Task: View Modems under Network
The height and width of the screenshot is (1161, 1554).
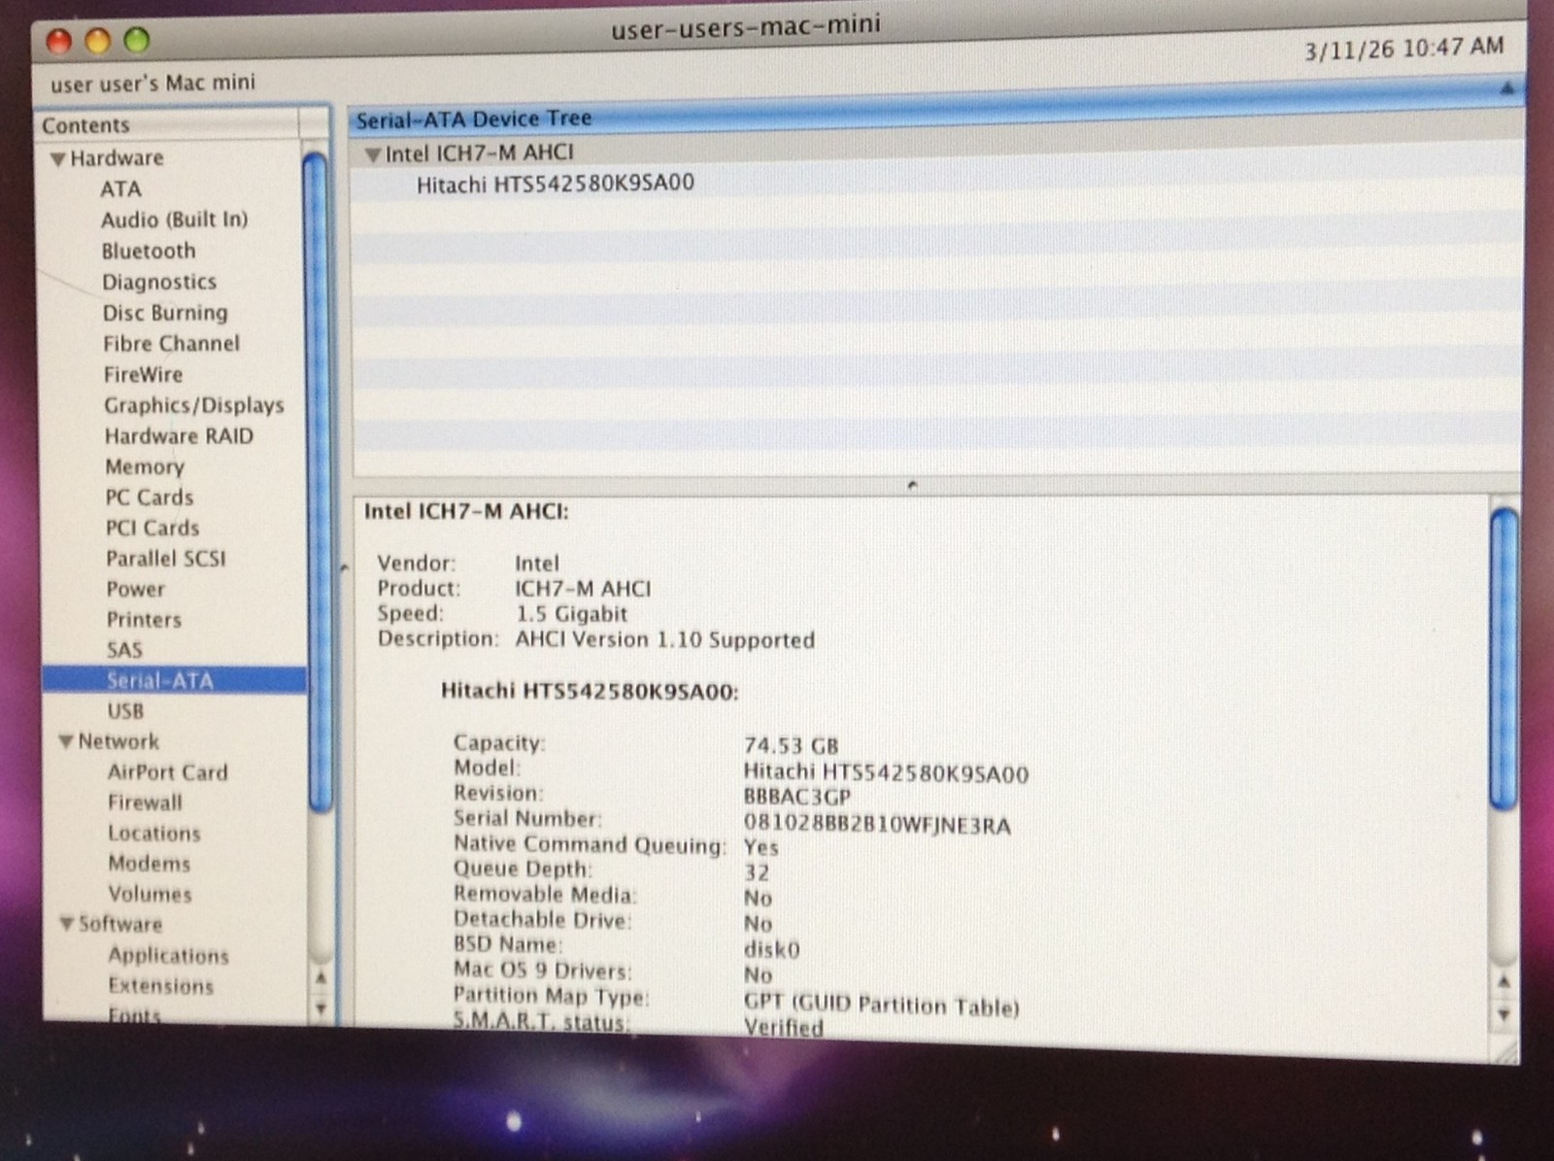Action: 150,864
